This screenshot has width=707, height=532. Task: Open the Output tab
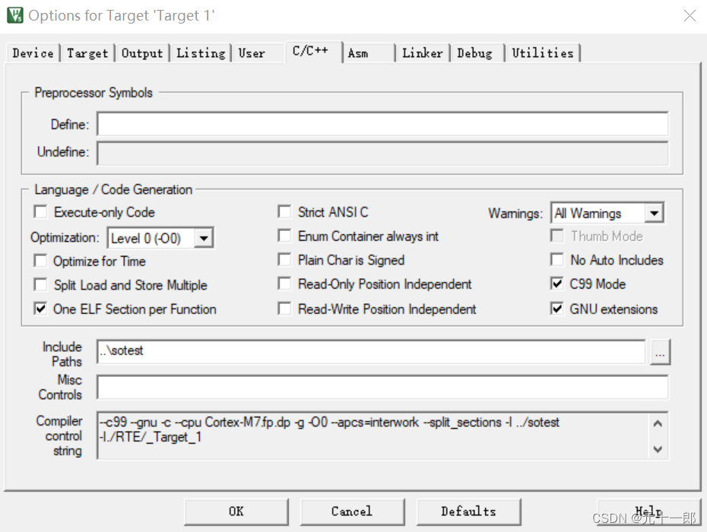142,52
